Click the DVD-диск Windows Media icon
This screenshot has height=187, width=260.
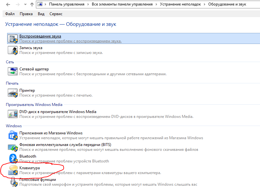[13, 114]
